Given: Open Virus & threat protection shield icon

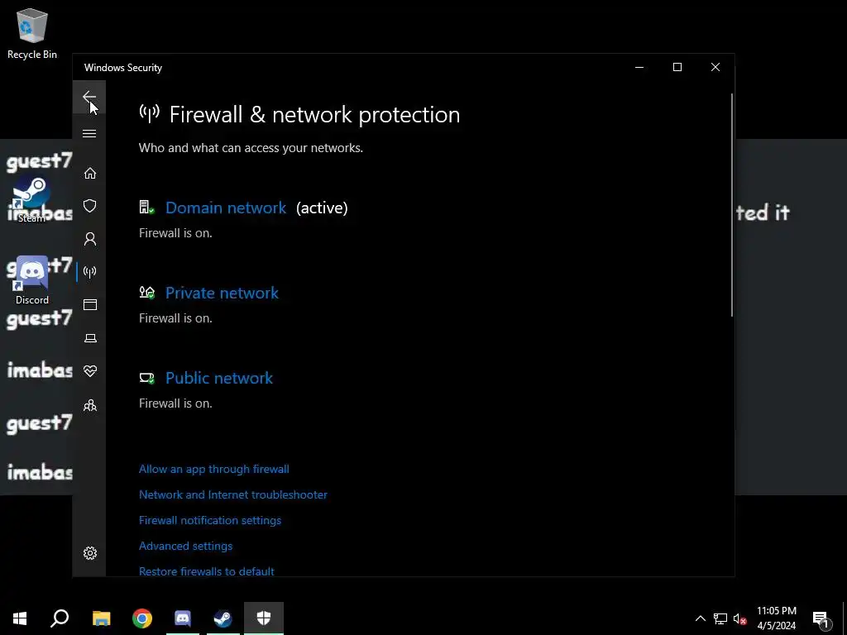Looking at the screenshot, I should tap(90, 206).
